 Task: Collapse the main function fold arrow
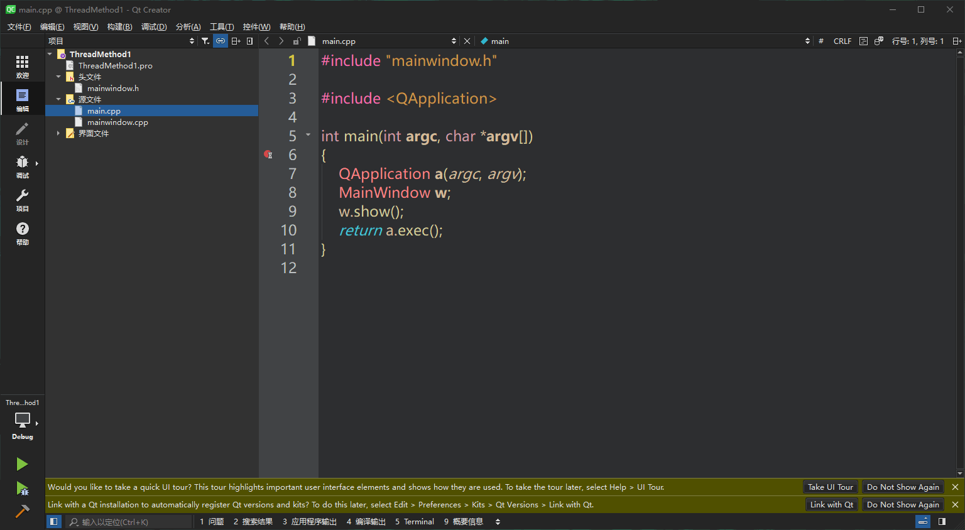pos(307,134)
